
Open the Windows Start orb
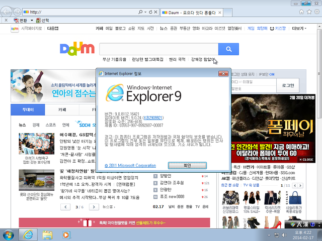point(8,235)
